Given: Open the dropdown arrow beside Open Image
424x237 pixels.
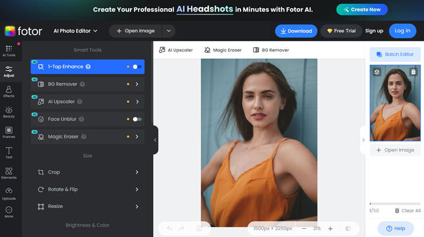Looking at the screenshot, I should pos(169,31).
